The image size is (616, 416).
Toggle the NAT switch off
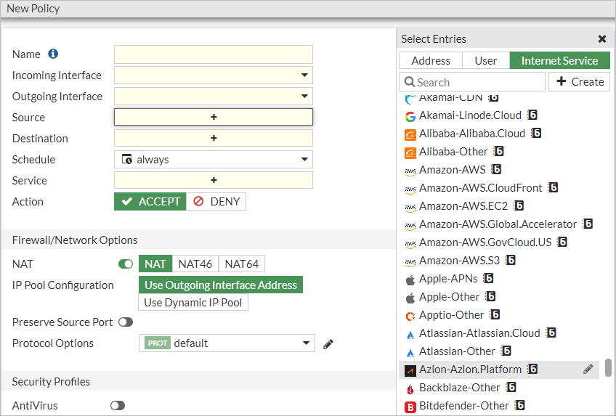pyautogui.click(x=126, y=264)
